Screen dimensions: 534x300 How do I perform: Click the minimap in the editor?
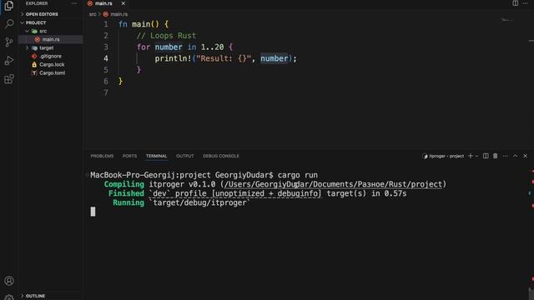tap(507, 20)
